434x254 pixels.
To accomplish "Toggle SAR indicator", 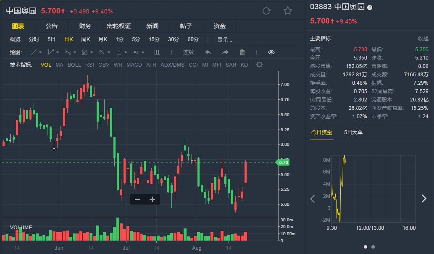I will (231, 65).
